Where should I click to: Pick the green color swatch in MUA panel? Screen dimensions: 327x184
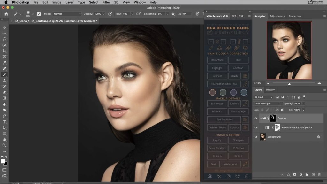(x=223, y=92)
